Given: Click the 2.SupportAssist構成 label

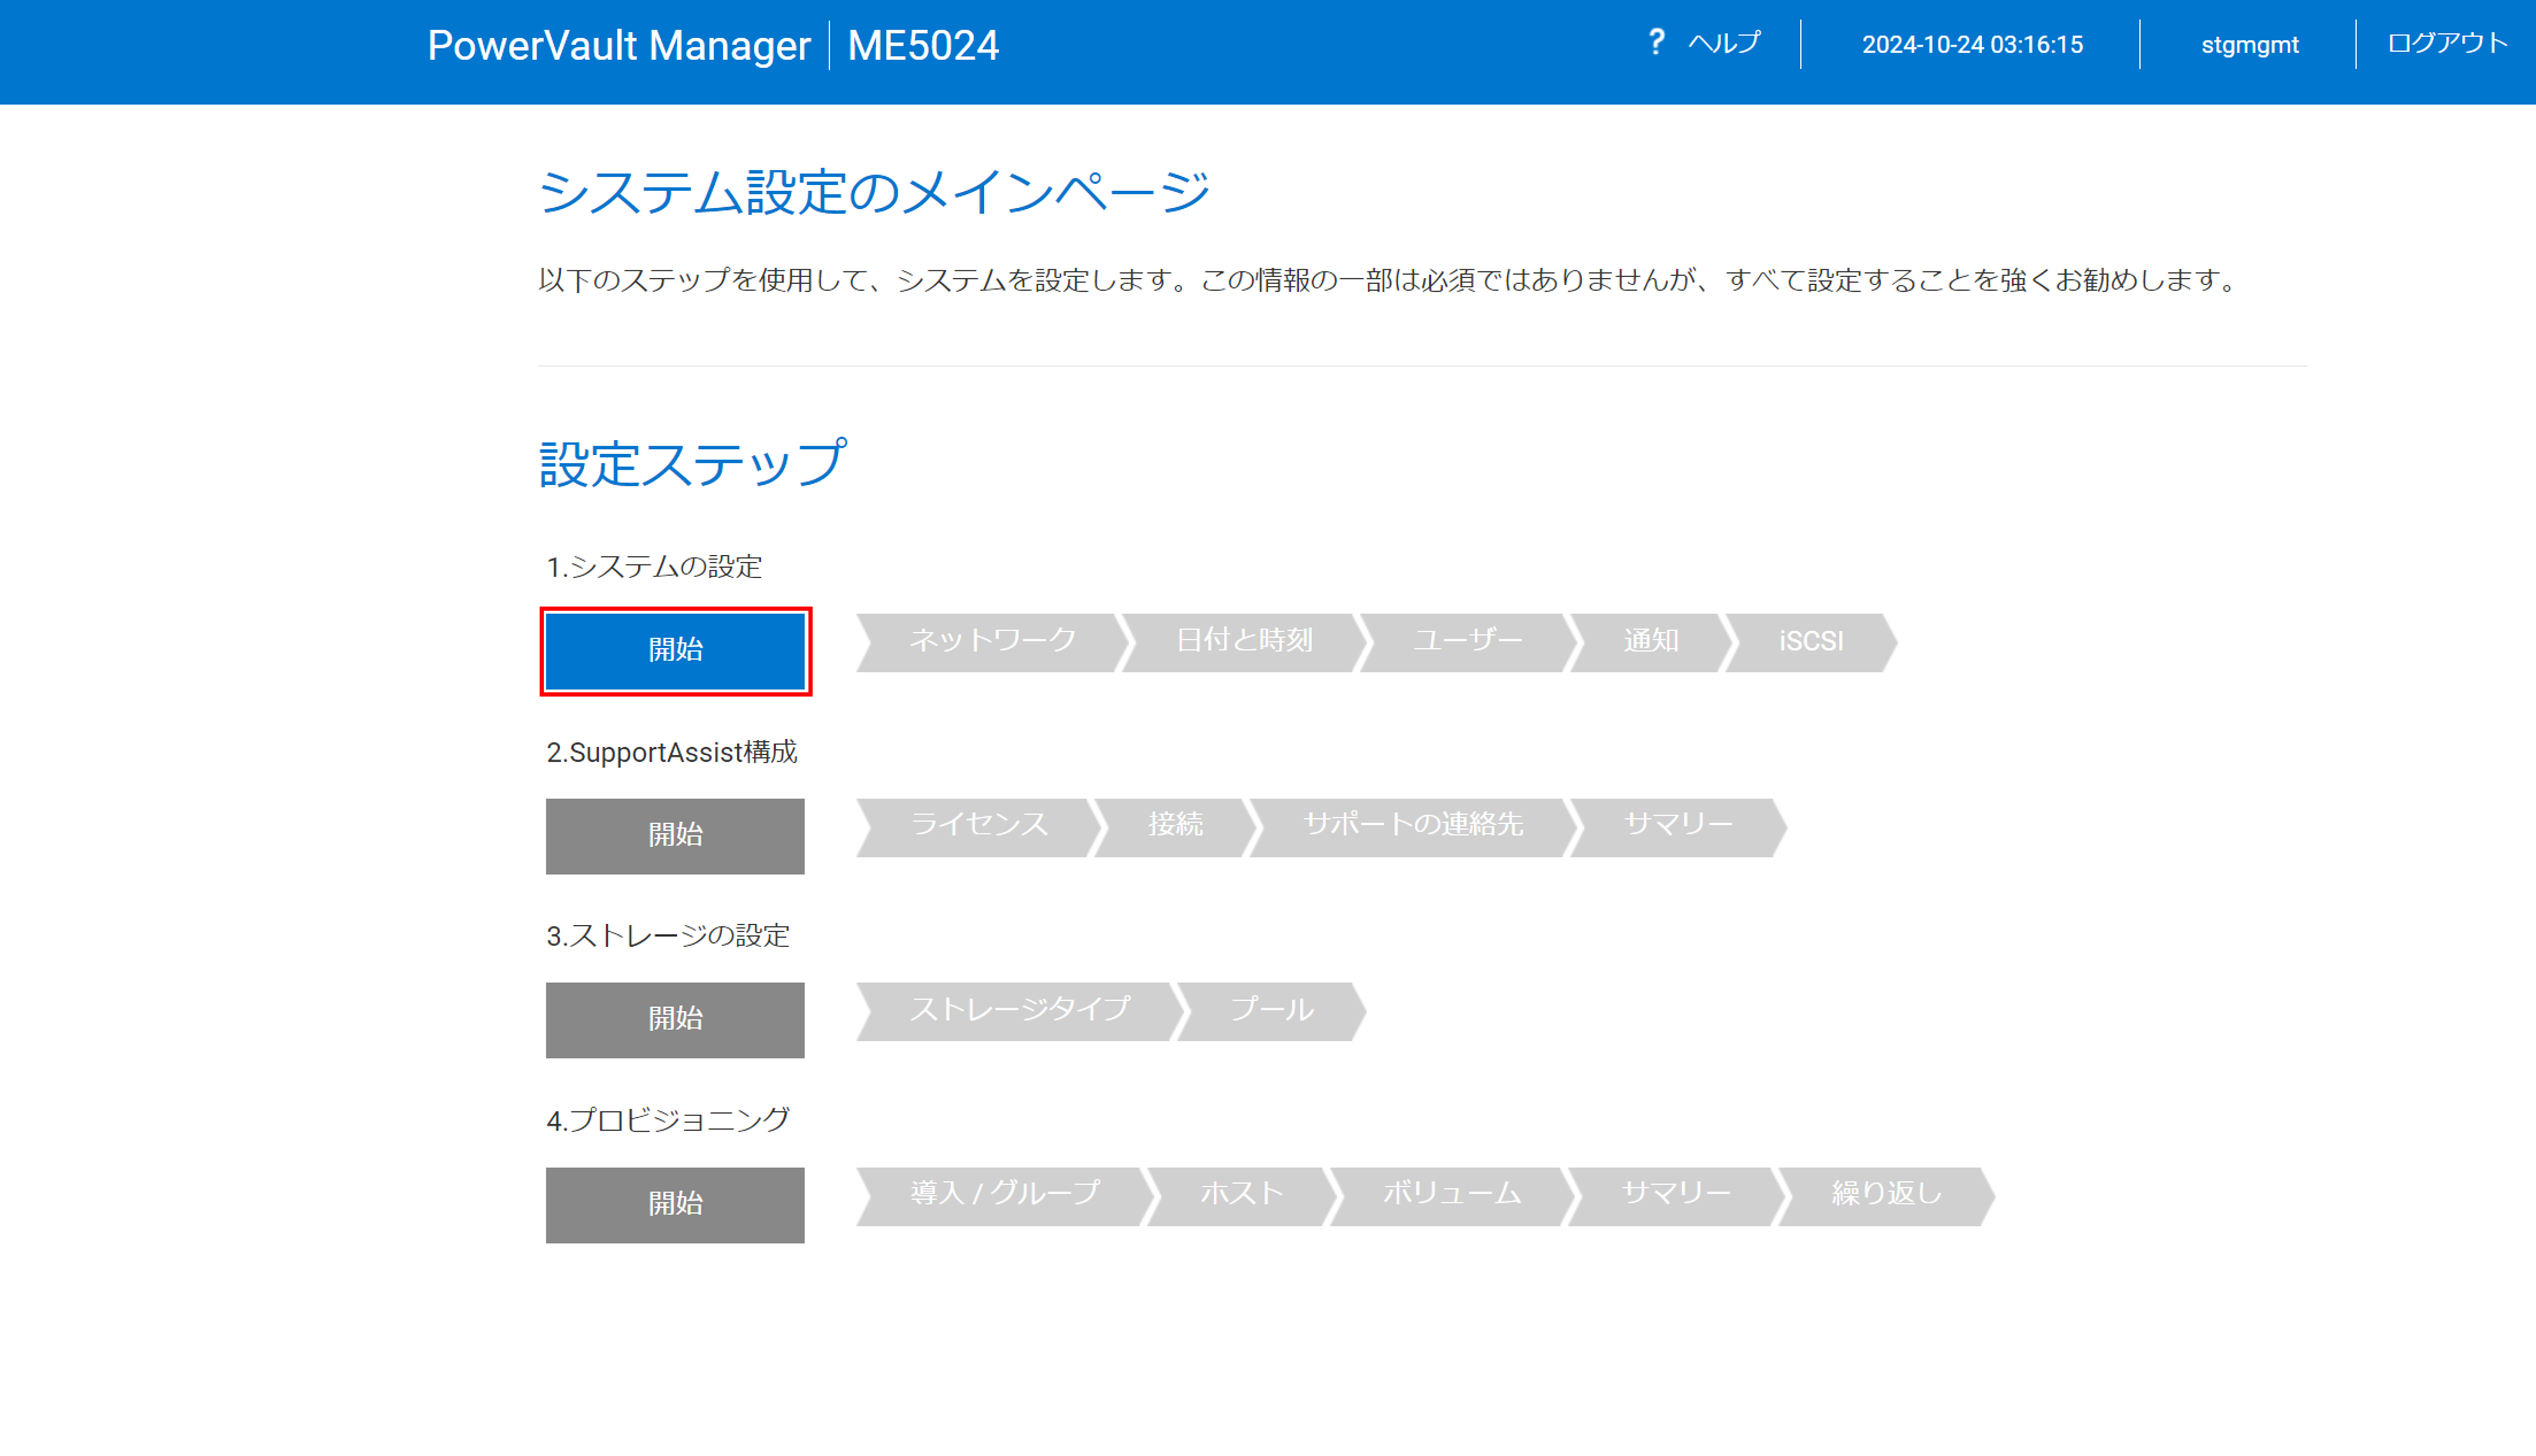Looking at the screenshot, I should click(x=671, y=752).
